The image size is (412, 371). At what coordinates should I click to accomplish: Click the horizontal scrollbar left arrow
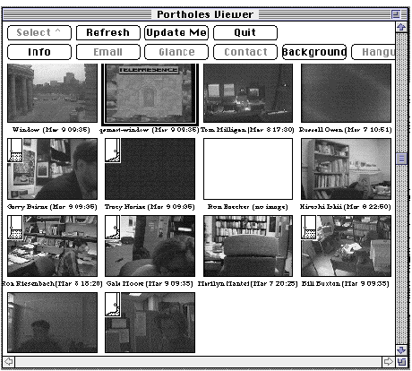click(9, 362)
